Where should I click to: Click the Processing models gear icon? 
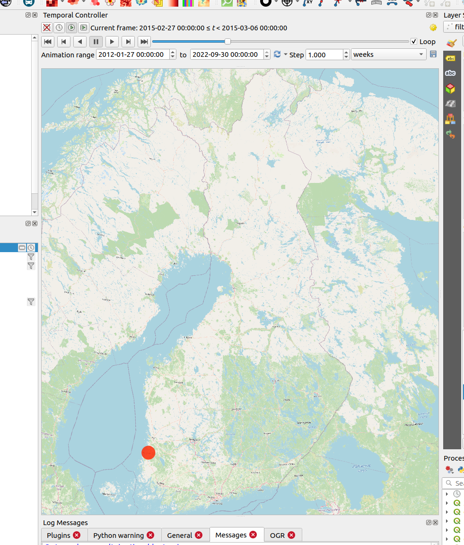449,470
